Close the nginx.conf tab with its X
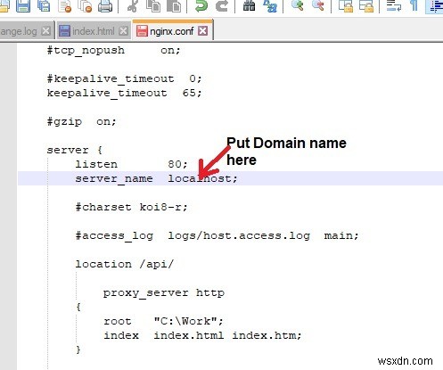Viewport: 443px width, 370px height. pos(203,30)
